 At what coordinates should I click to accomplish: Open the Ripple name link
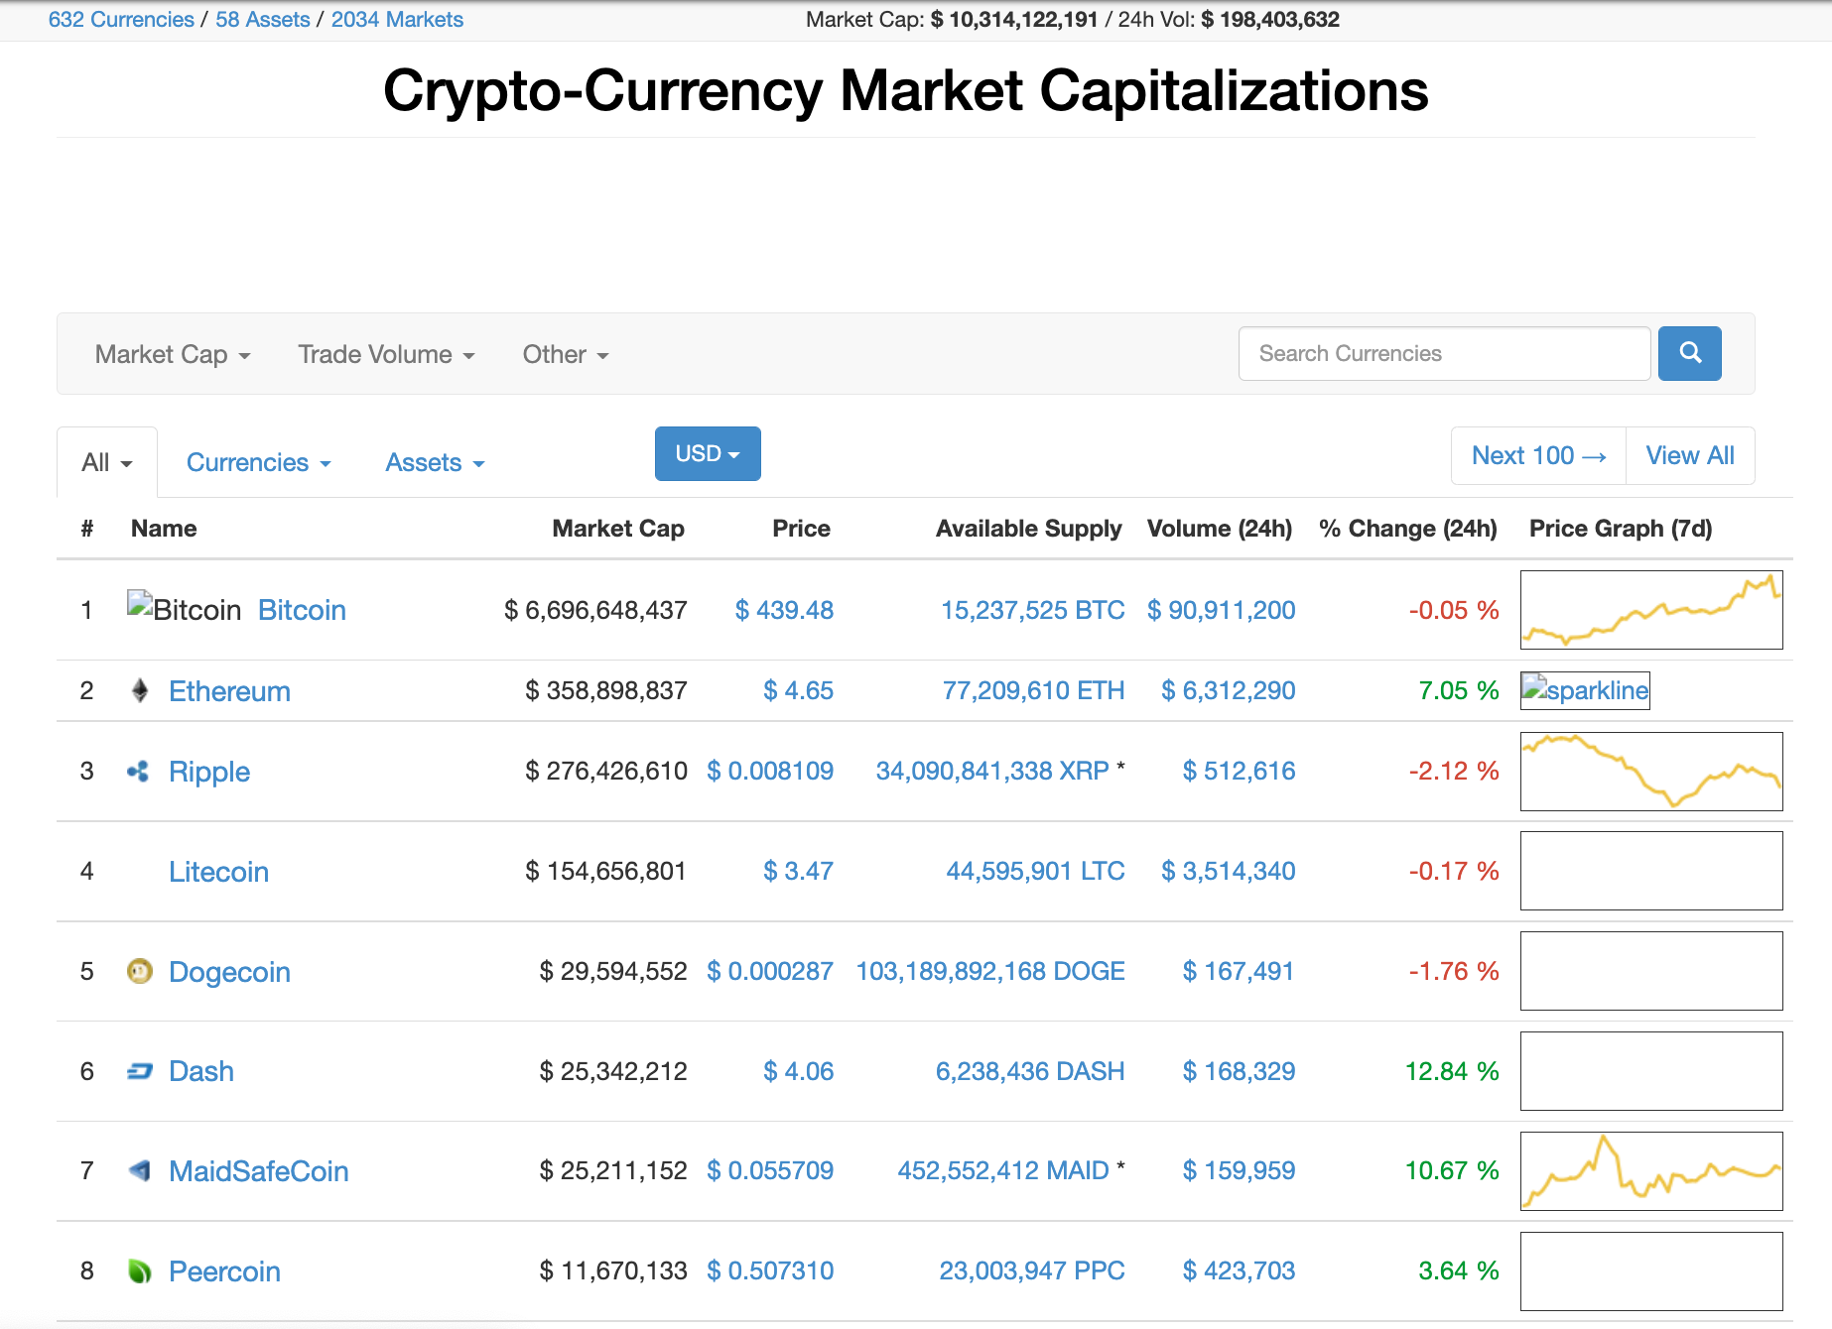209,772
